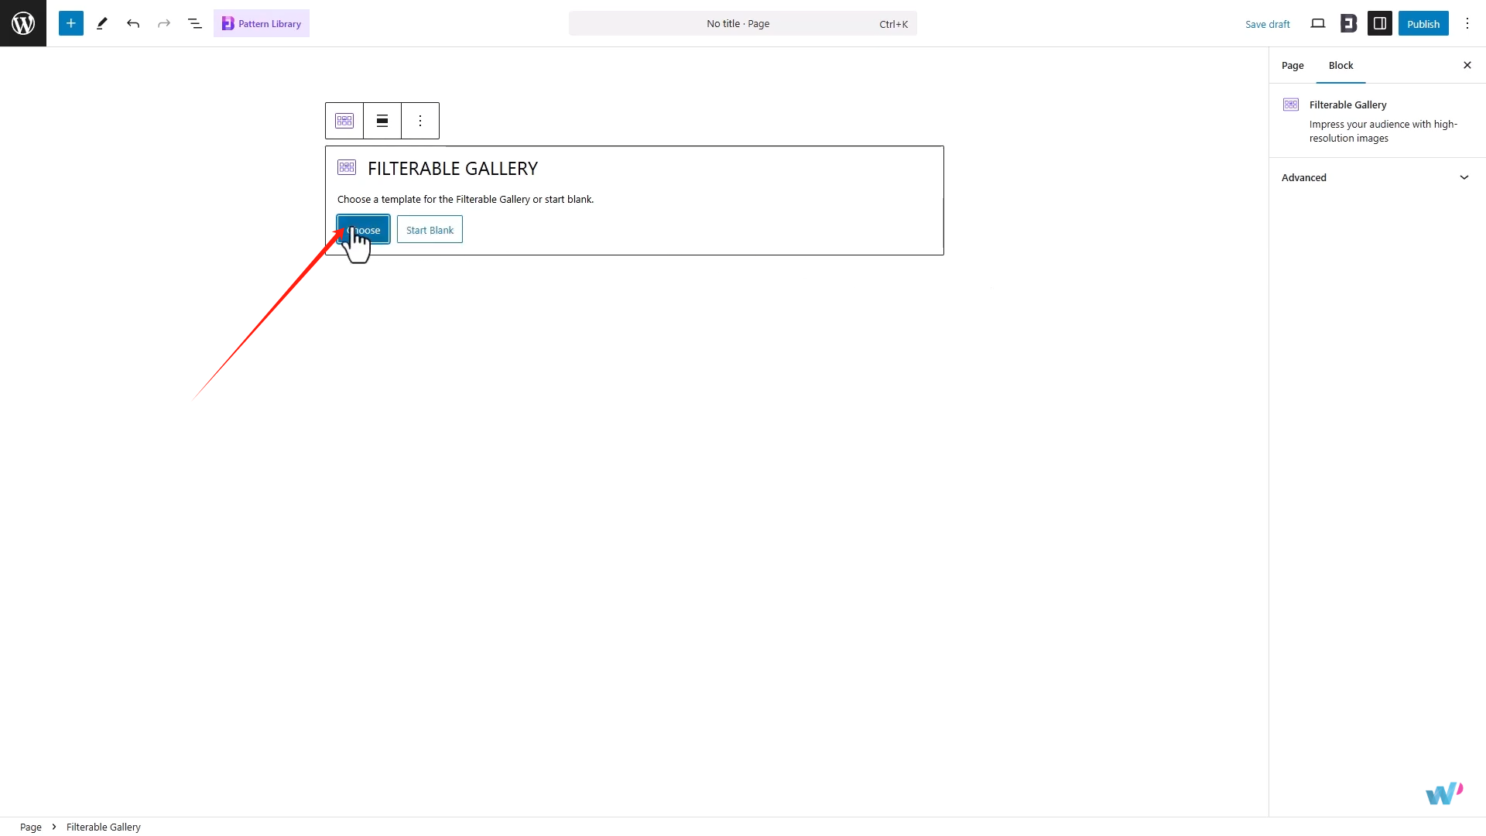Click the Filterable Gallery block type icon
Screen dimensions: 1486x836
[344, 121]
